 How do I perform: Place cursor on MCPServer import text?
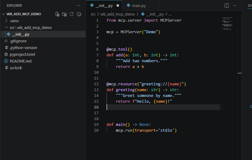click(171, 20)
